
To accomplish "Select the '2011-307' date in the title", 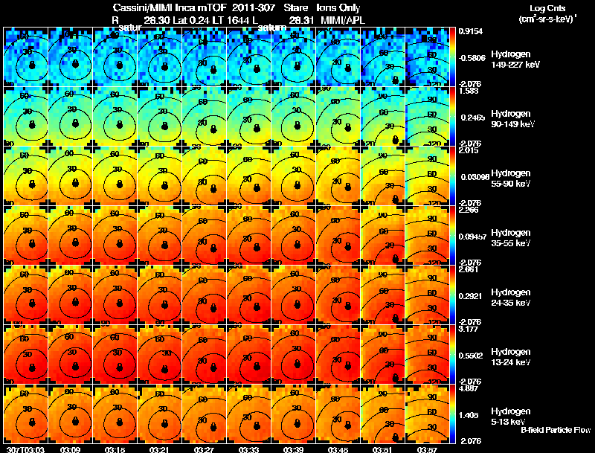I will tap(254, 8).
